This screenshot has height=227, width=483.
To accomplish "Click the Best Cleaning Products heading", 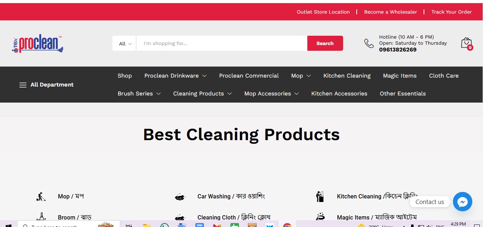I will tap(241, 134).
